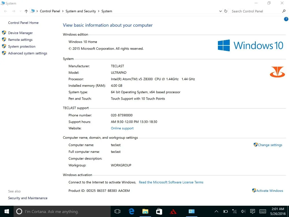Open the recent locations dropdown arrow

pos(20,11)
